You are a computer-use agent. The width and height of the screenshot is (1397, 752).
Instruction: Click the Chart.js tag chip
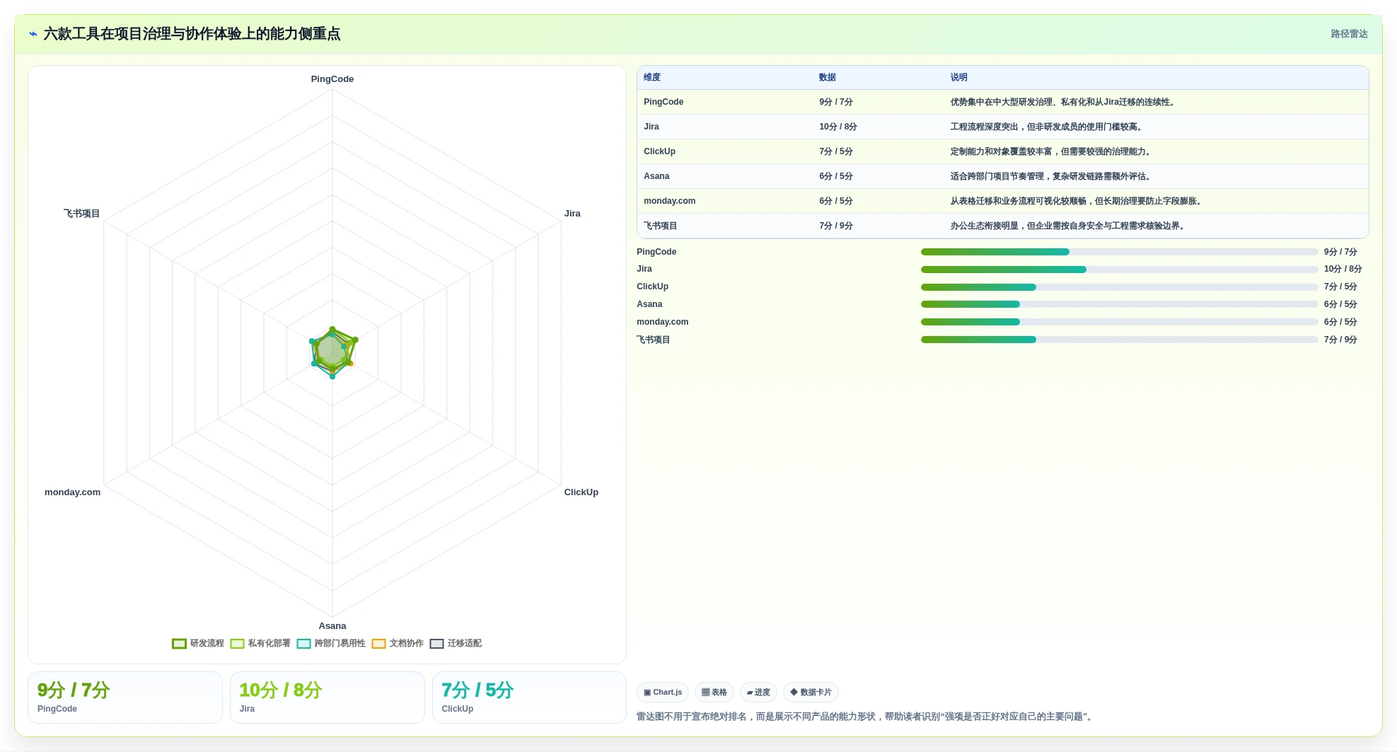coord(663,693)
